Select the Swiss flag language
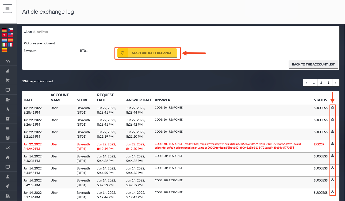345x201 pixels. click(x=4, y=35)
